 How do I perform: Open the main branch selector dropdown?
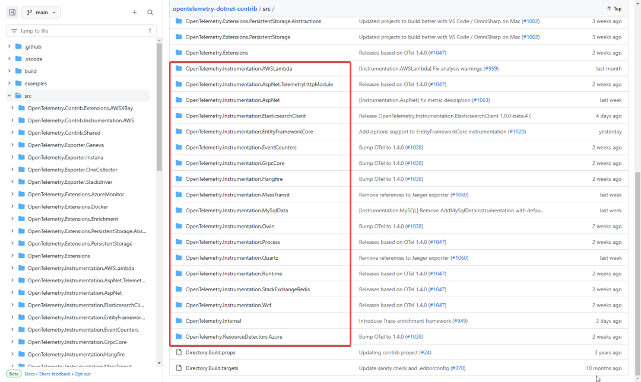(41, 12)
